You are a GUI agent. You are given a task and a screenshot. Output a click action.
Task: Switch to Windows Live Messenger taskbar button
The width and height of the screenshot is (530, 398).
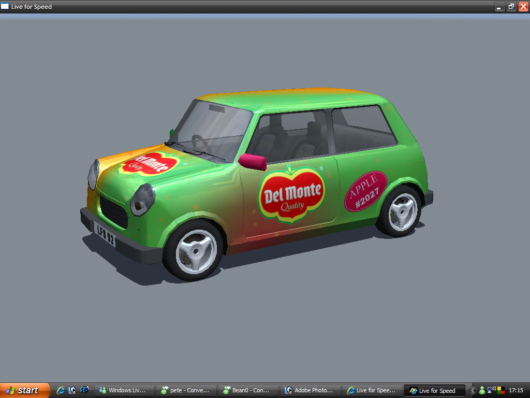tap(124, 391)
